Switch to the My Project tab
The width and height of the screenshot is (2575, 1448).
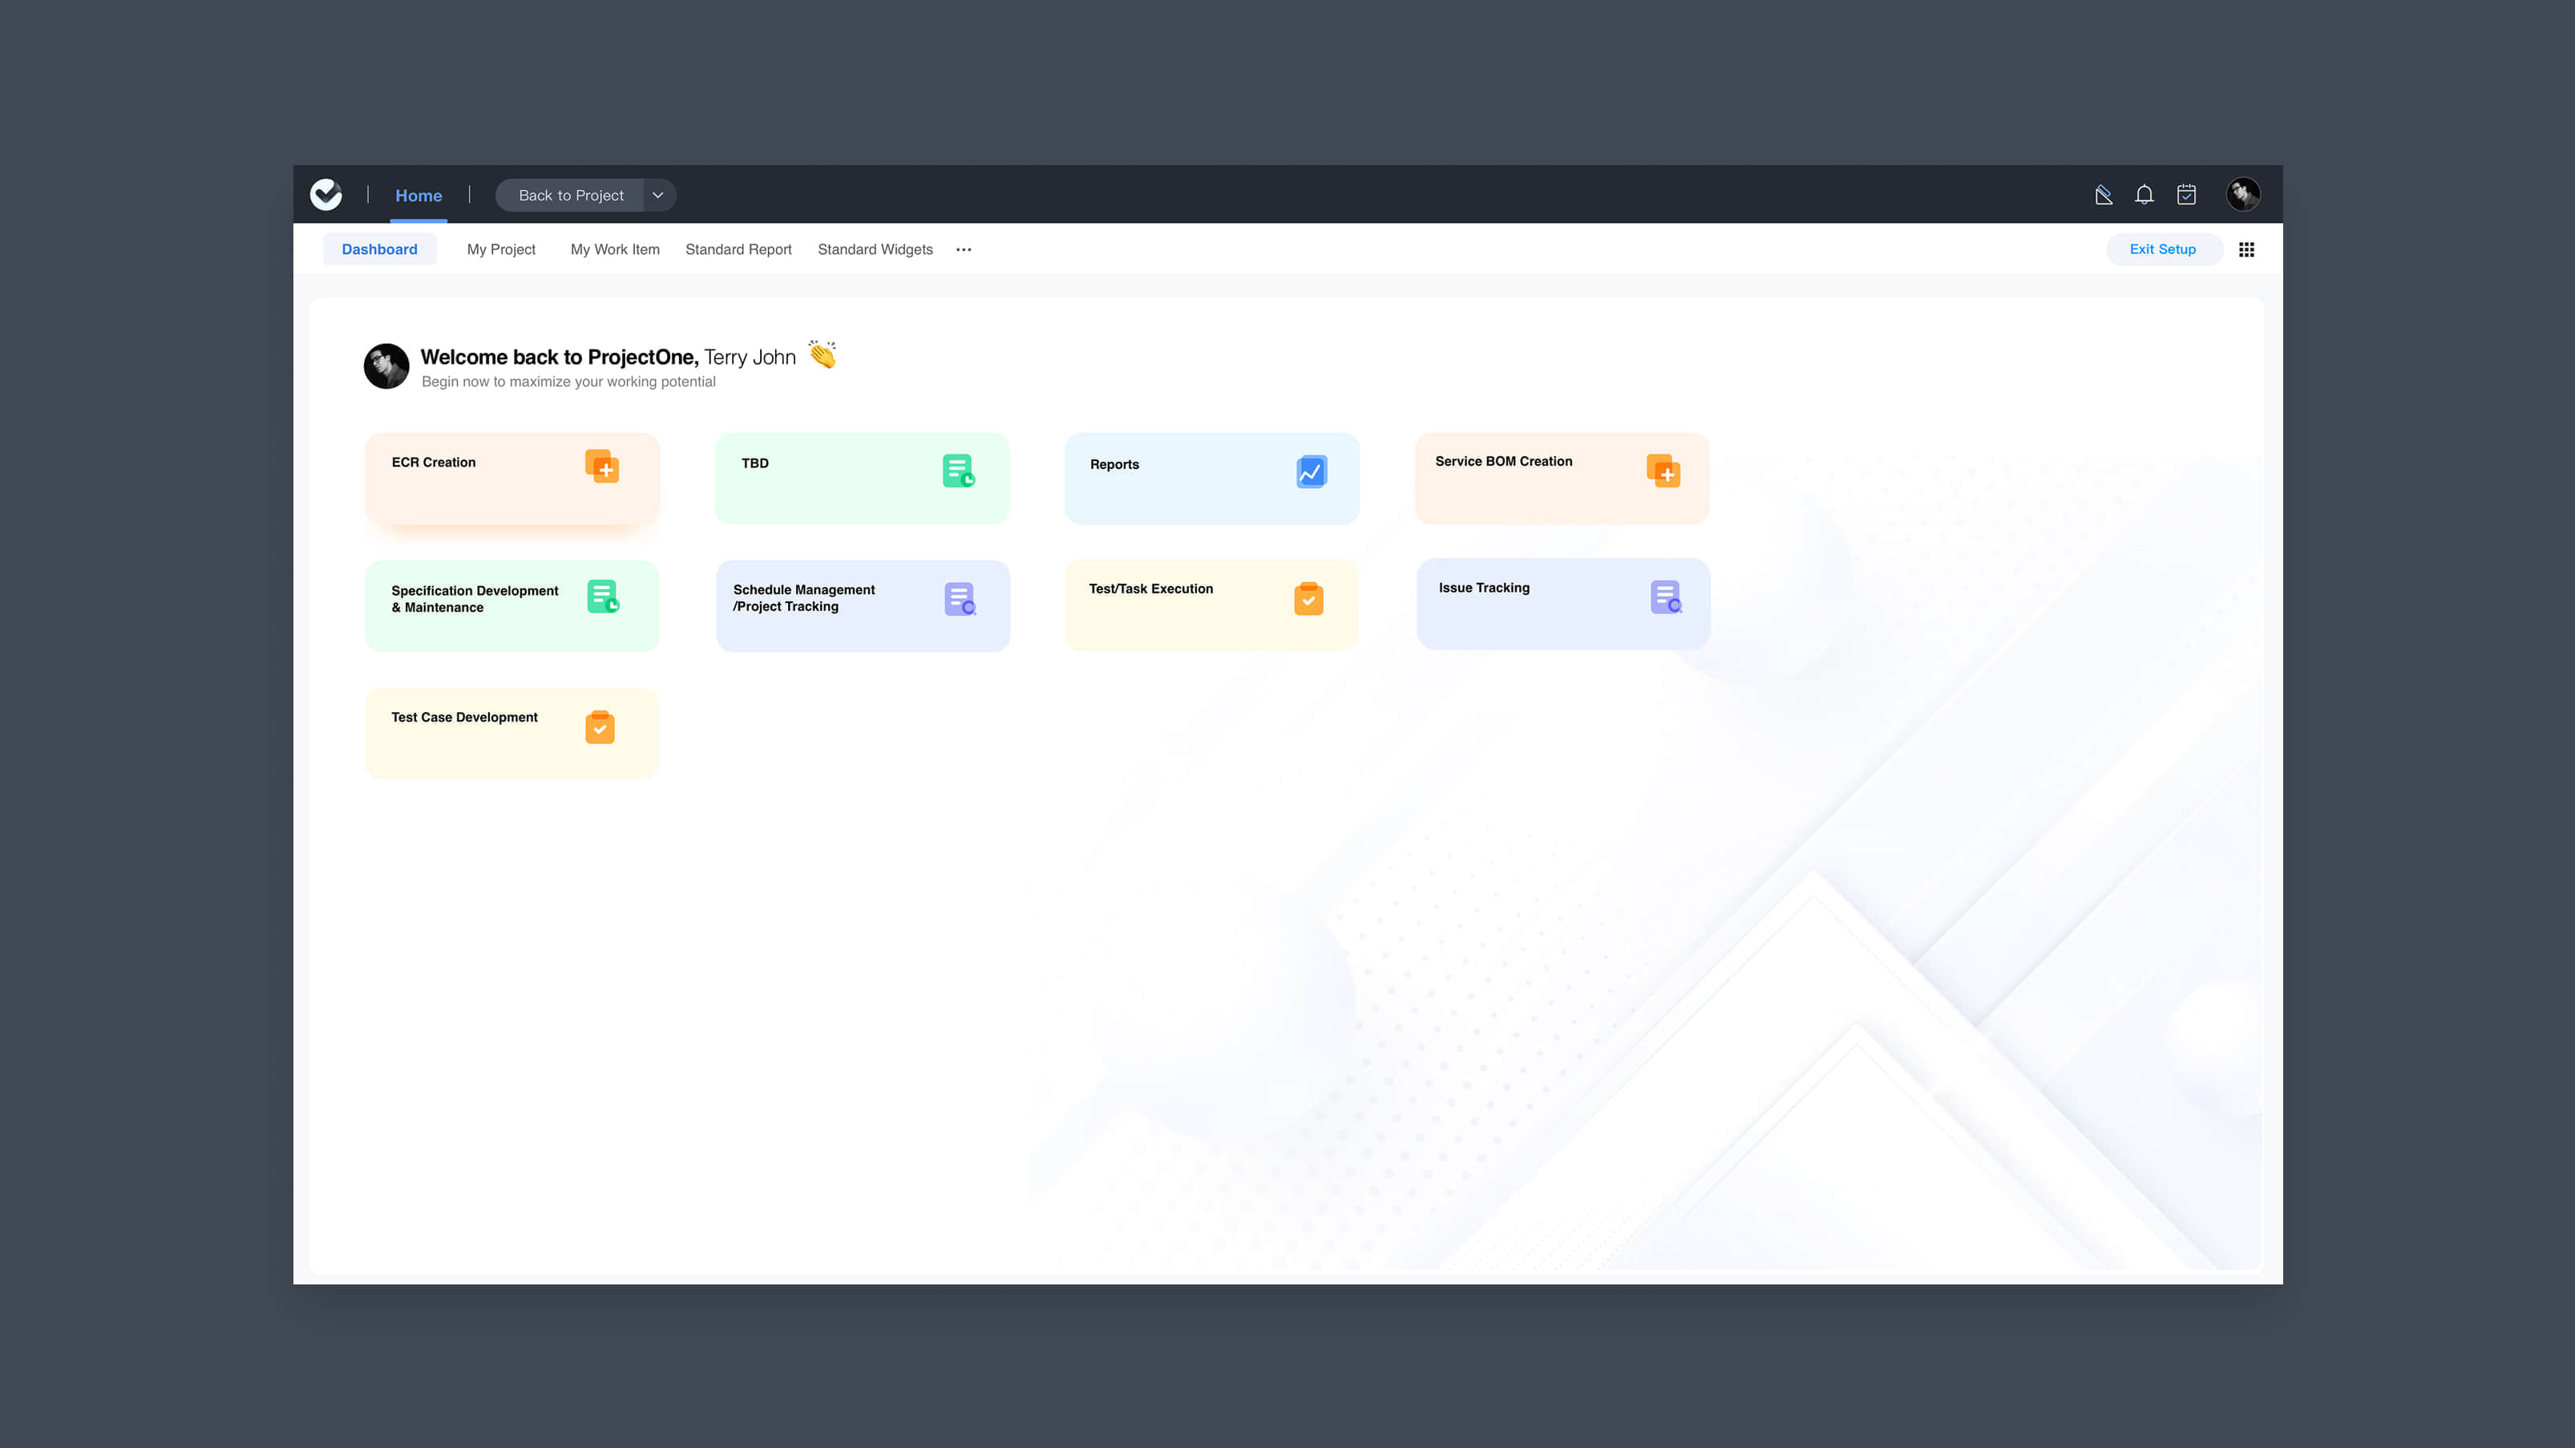click(501, 250)
